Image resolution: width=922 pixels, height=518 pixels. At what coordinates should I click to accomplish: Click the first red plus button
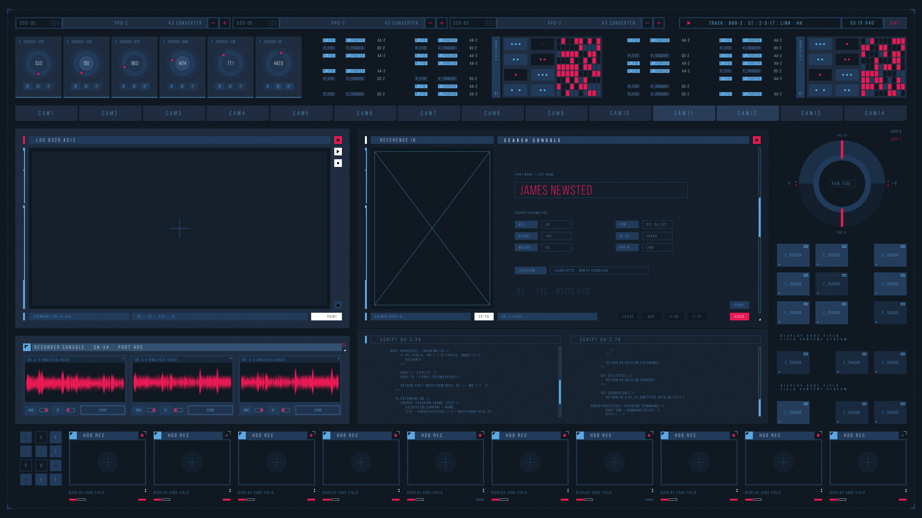click(x=224, y=23)
